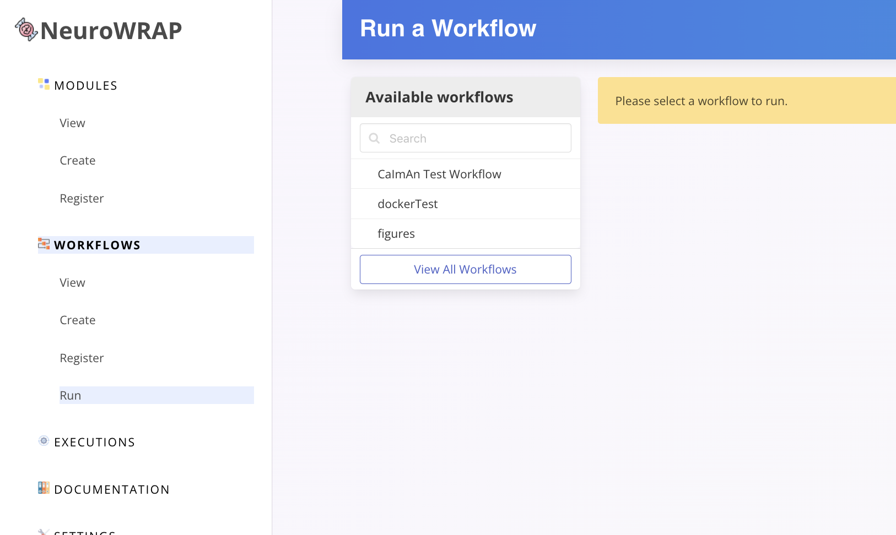Select Create under Modules

(x=78, y=161)
